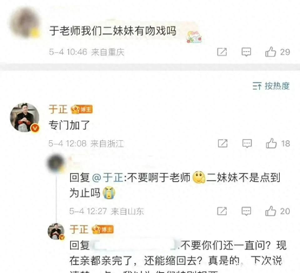Tap the 于正 username in the nested reply
300x273 pixels.
coord(79,229)
